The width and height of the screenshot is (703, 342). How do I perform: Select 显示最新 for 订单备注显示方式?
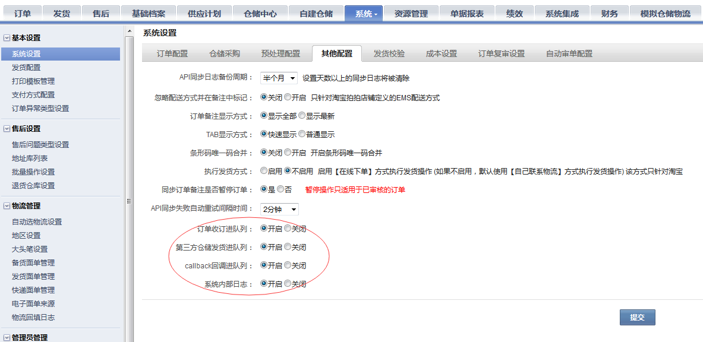(x=302, y=116)
